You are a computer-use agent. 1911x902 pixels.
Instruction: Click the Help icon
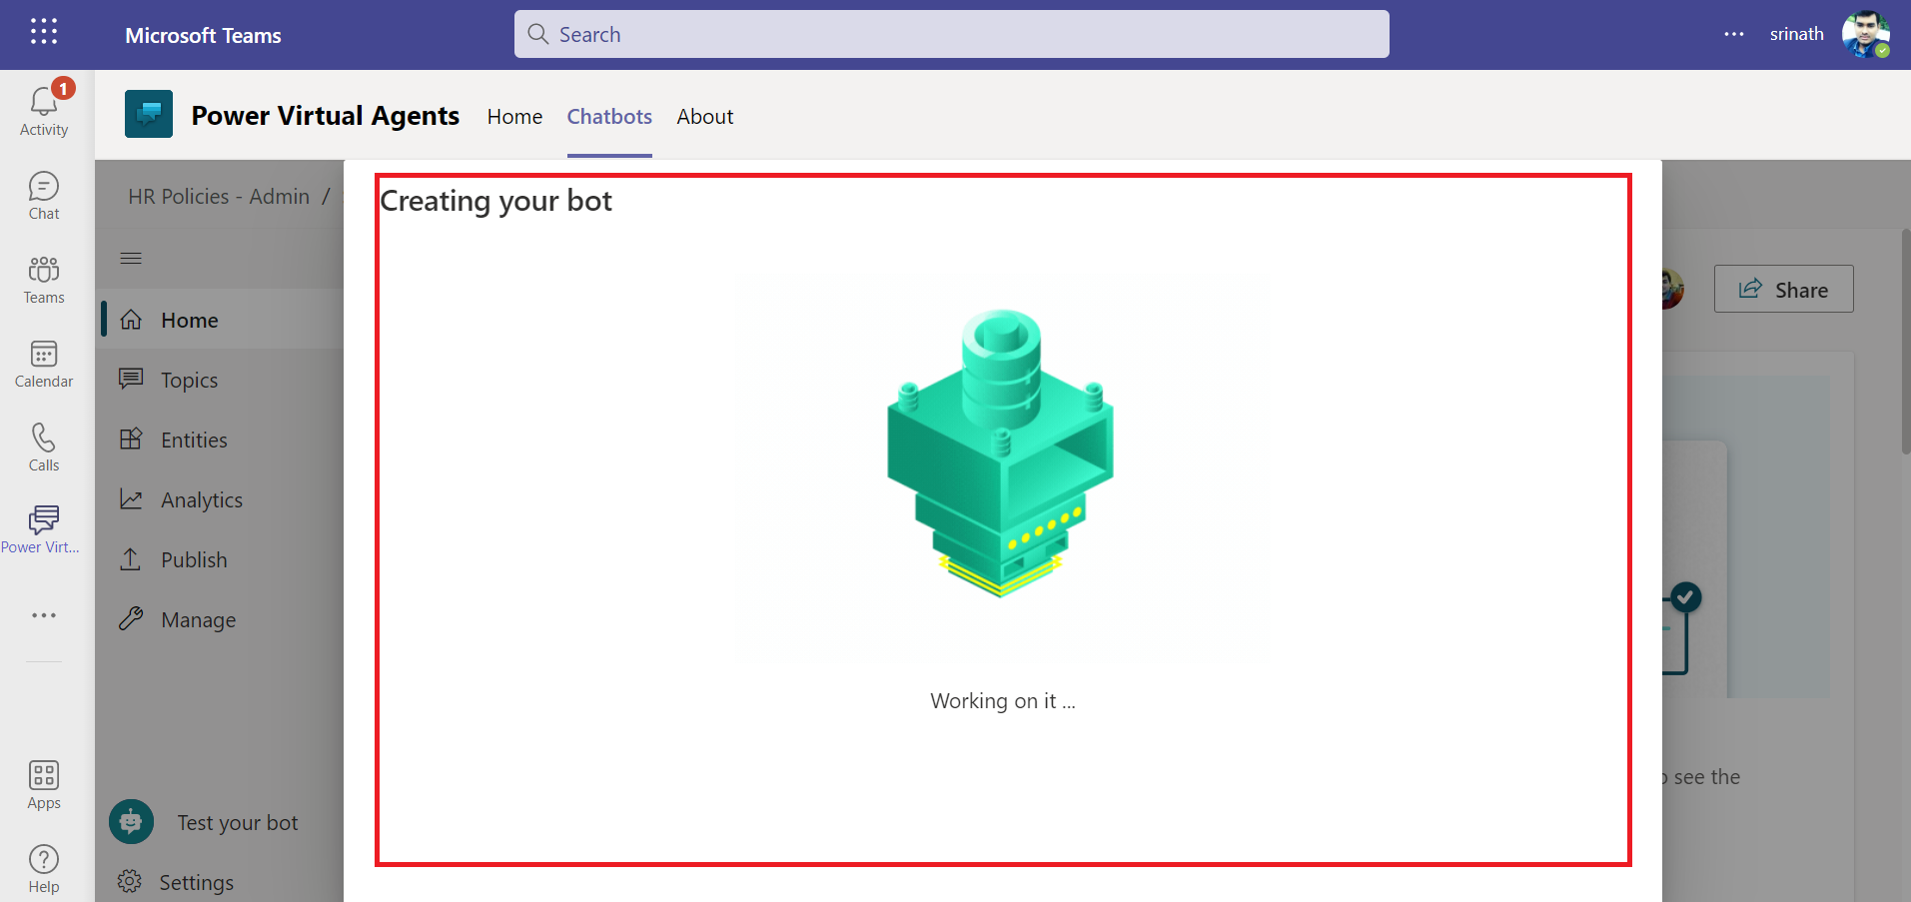[x=44, y=868]
